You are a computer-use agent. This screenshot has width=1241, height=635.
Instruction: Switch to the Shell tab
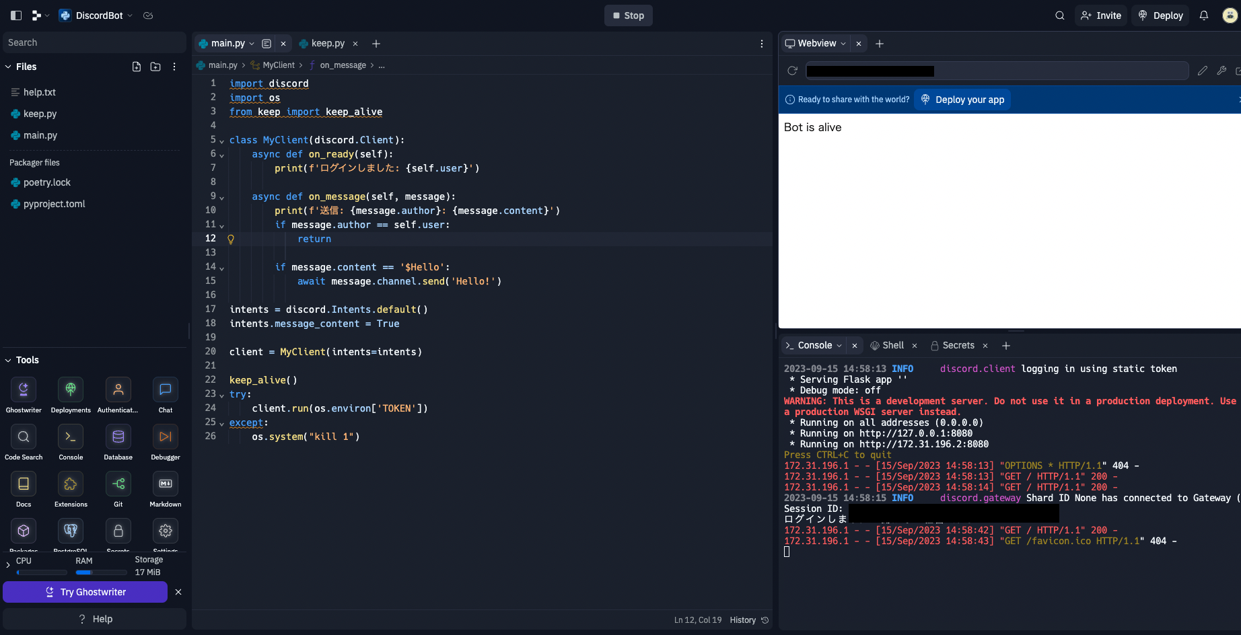click(x=893, y=345)
